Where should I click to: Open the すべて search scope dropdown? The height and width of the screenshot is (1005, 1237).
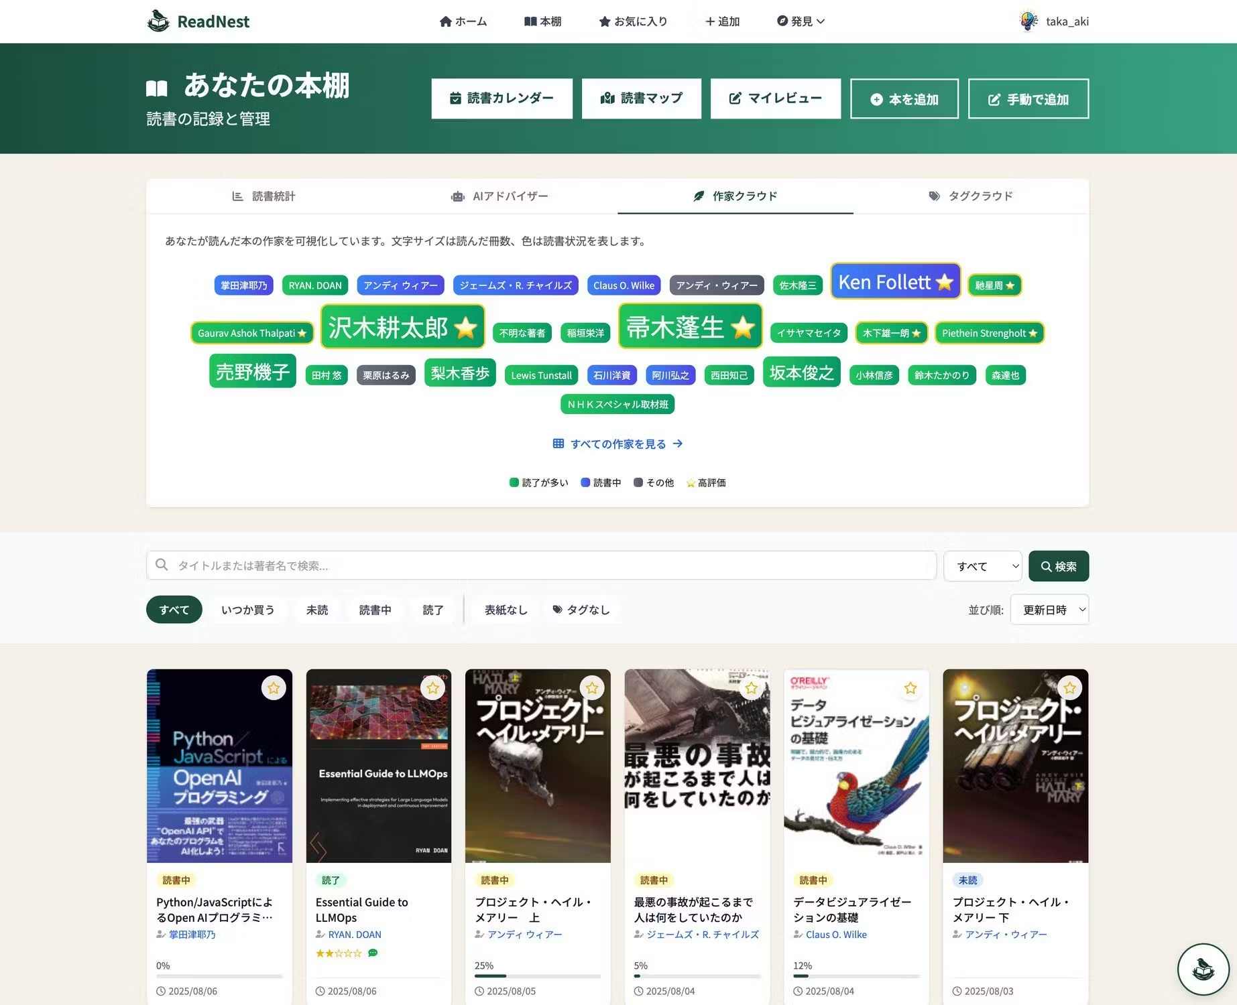point(982,566)
